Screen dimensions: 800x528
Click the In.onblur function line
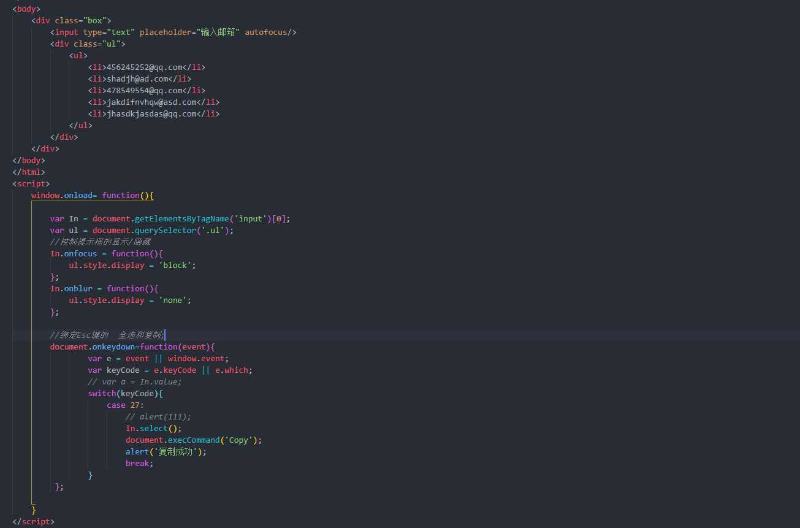pyautogui.click(x=104, y=288)
